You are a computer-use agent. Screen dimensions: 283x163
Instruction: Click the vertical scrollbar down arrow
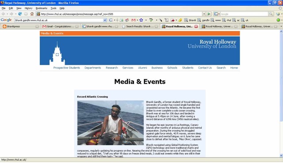click(x=281, y=156)
